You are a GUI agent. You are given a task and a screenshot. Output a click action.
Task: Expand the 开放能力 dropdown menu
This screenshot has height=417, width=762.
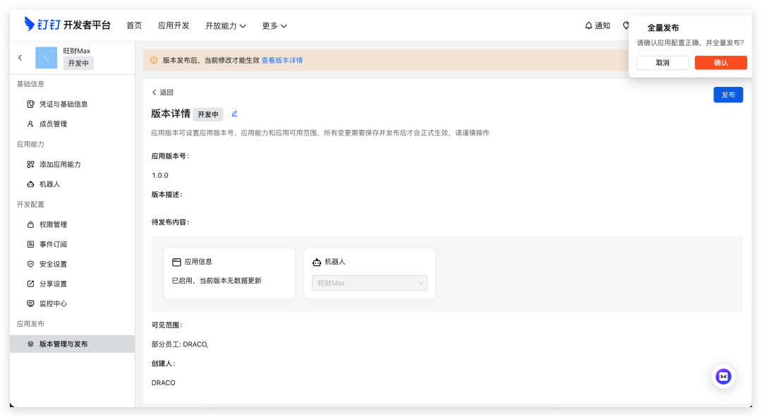[x=225, y=25]
